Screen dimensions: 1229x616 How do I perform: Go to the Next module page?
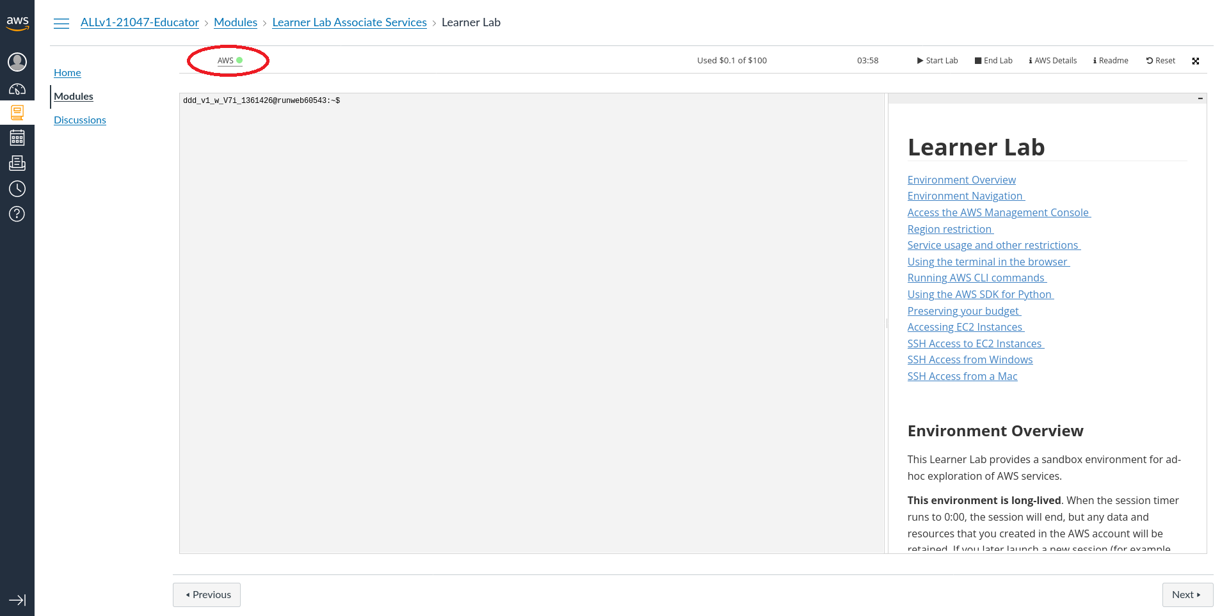[1187, 595]
